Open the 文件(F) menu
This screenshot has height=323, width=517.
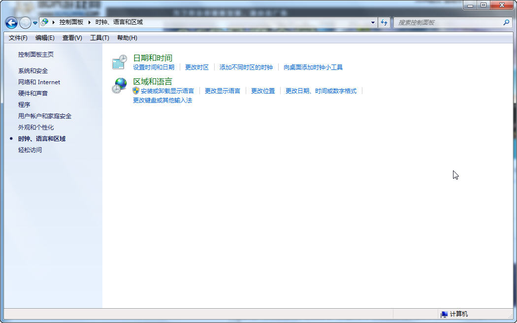(x=18, y=38)
